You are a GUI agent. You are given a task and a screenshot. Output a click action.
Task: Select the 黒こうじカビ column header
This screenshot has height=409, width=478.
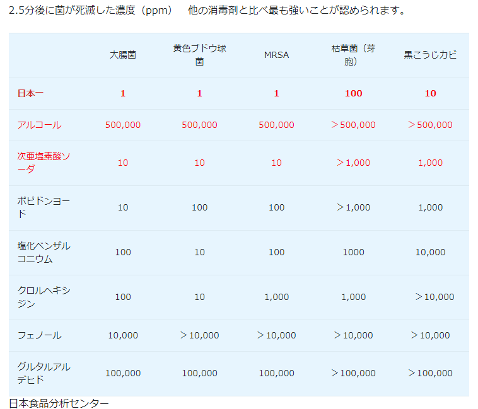430,55
